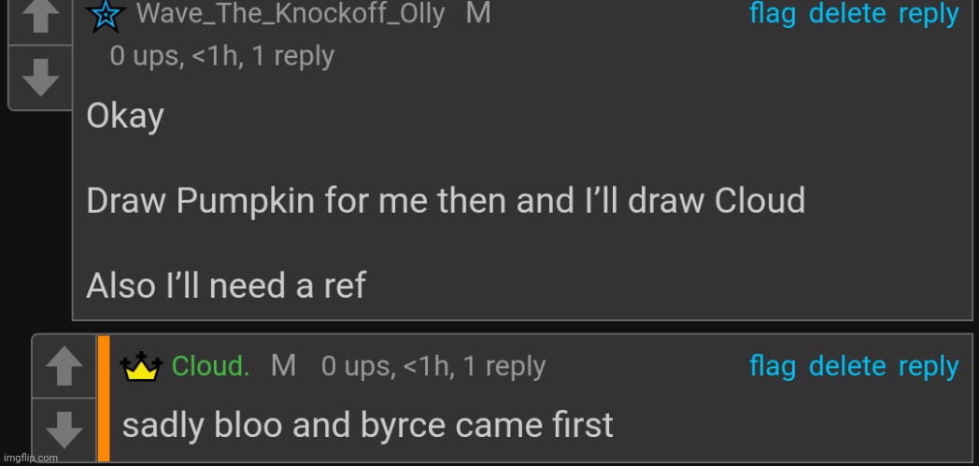Delete Wave_The_Knockoff_Olly's comment
The height and width of the screenshot is (466, 979).
click(x=846, y=14)
